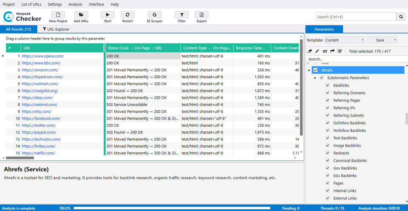This screenshot has height=211, width=408.
Task: Open the Settings menu
Action: click(55, 4)
